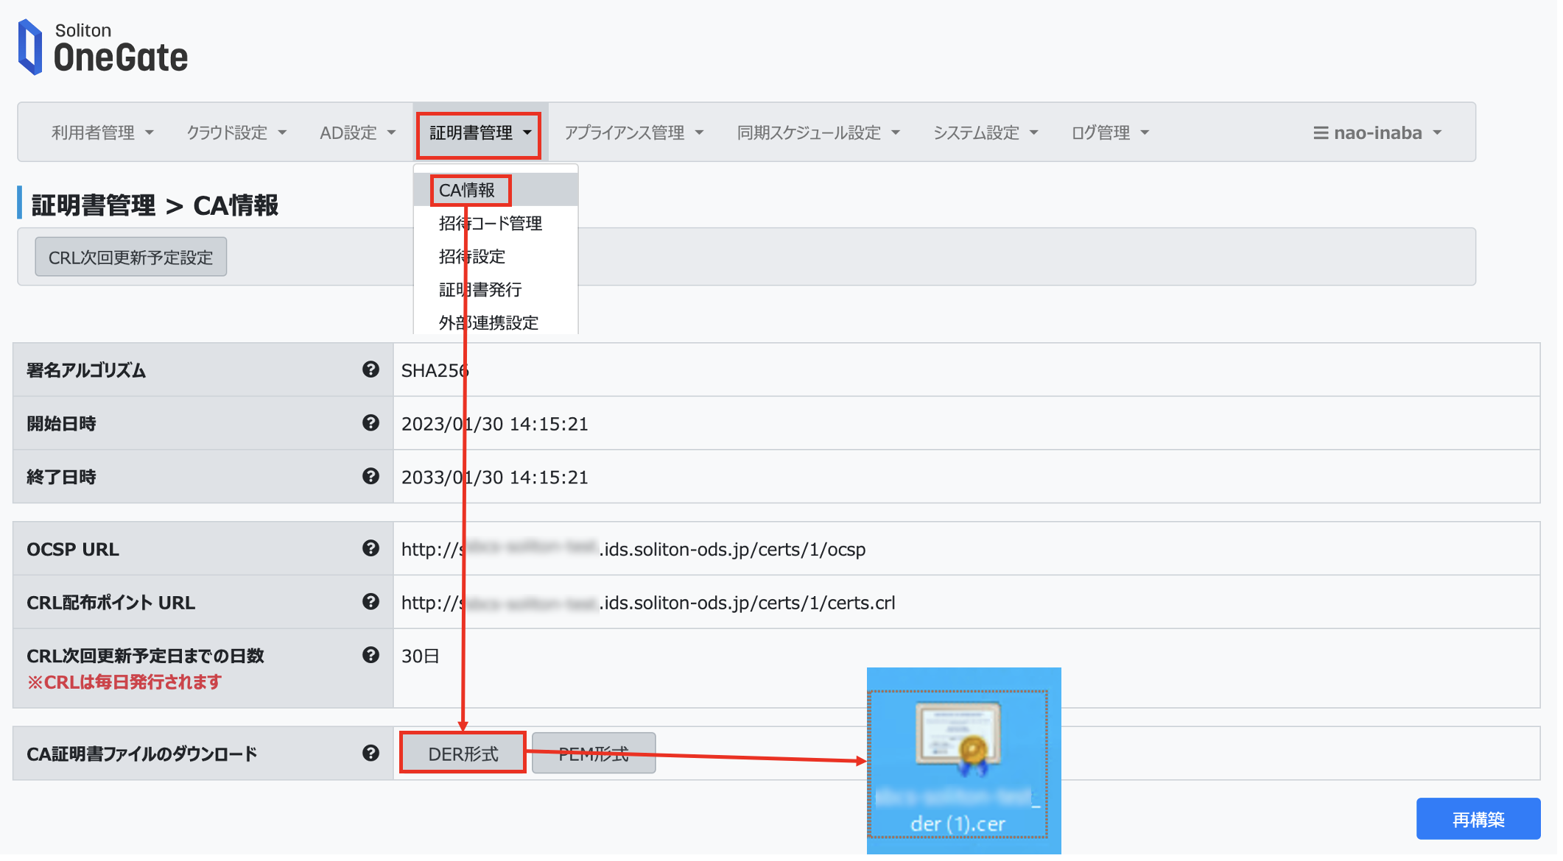Choose 外部連携設定 from the dropdown
This screenshot has width=1563, height=861.
pos(496,322)
